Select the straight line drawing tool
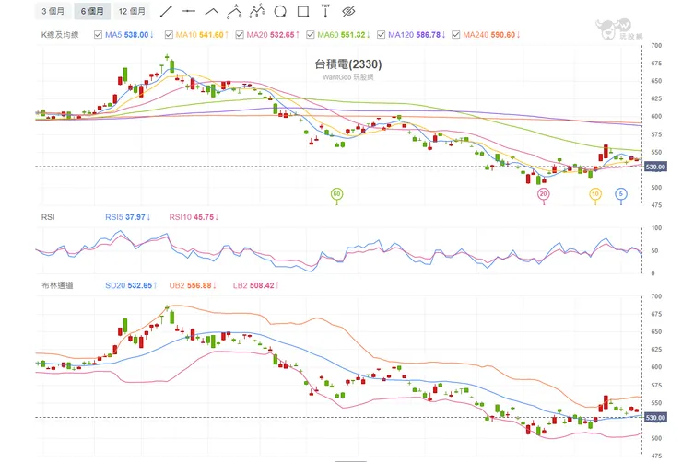The width and height of the screenshot is (682, 462). point(166,11)
